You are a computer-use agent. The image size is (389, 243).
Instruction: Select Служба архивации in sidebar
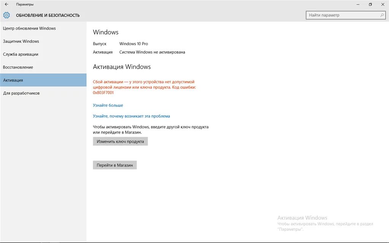[43, 54]
